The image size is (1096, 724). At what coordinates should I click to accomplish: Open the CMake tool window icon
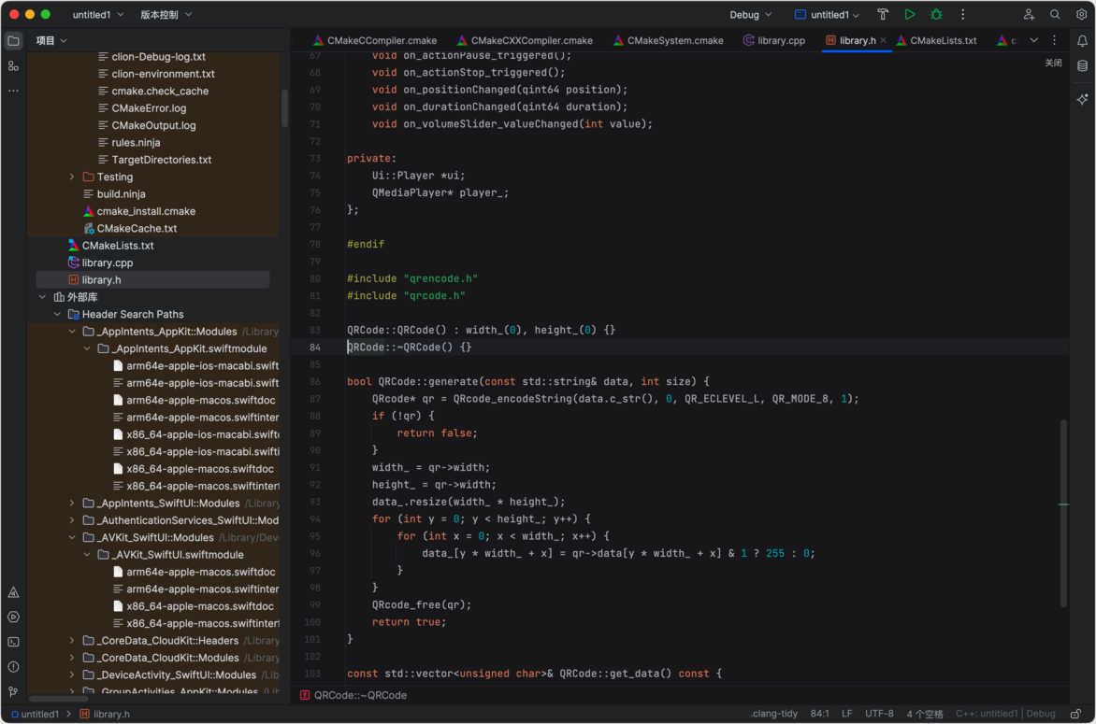(13, 592)
